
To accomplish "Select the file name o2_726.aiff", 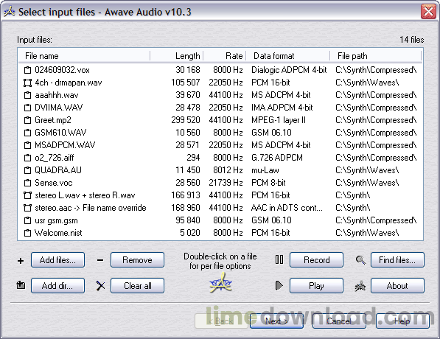I will 54,158.
